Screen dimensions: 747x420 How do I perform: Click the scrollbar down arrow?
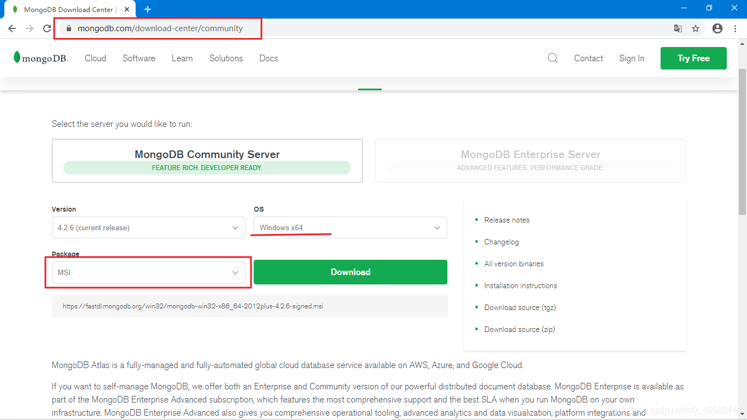click(742, 415)
